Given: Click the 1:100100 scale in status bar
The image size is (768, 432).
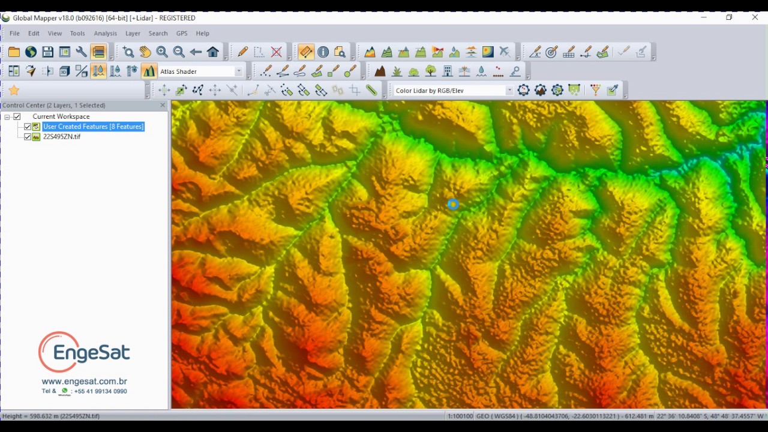Looking at the screenshot, I should point(460,416).
